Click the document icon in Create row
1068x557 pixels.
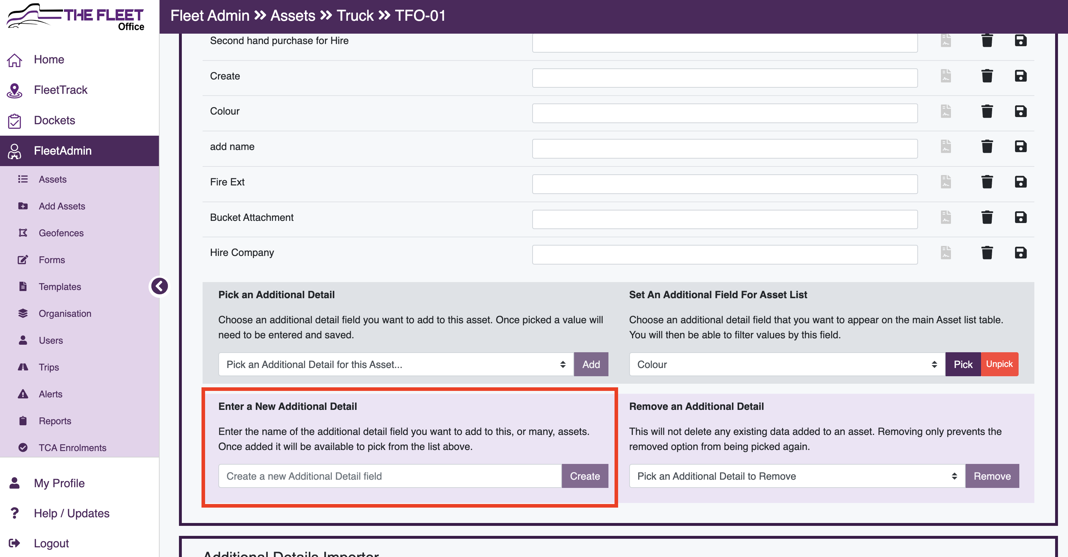tap(946, 76)
